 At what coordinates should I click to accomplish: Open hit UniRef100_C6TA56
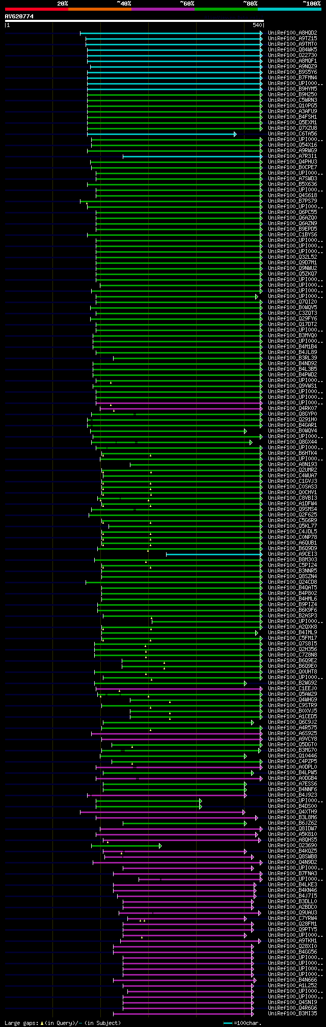292,134
